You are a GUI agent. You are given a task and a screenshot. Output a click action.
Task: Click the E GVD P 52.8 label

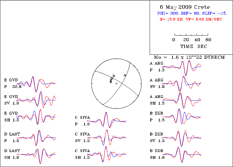pyautogui.click(x=13, y=83)
